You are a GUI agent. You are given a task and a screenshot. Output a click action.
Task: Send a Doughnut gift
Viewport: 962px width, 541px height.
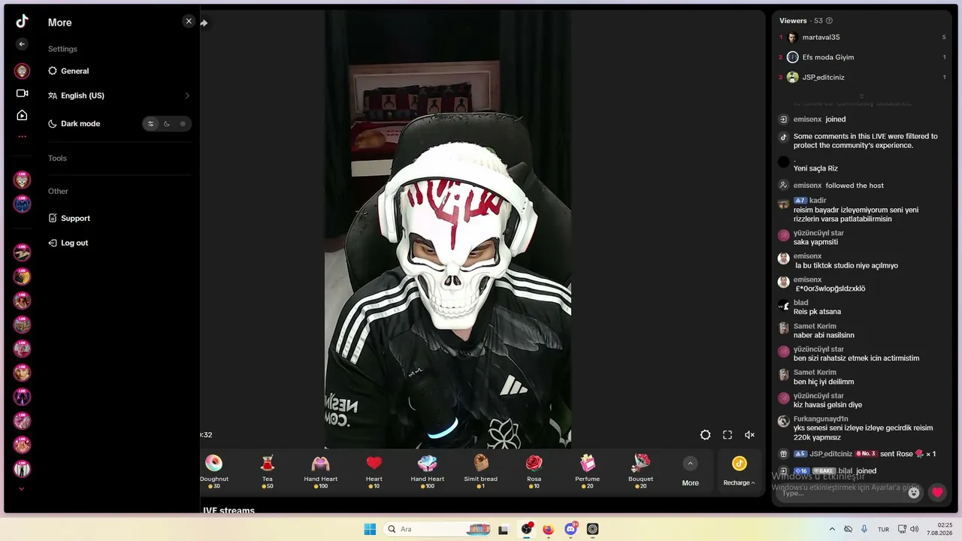pos(214,471)
